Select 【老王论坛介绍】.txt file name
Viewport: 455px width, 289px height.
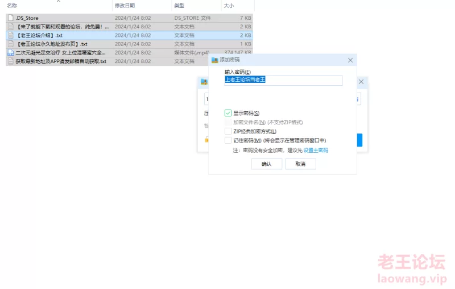(x=39, y=35)
